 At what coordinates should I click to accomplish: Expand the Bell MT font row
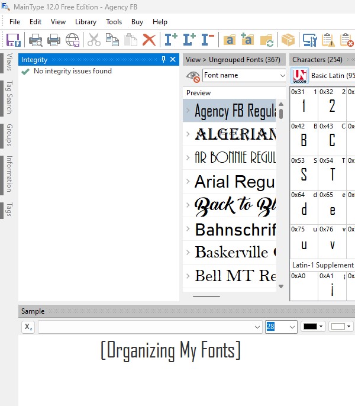[x=188, y=276]
